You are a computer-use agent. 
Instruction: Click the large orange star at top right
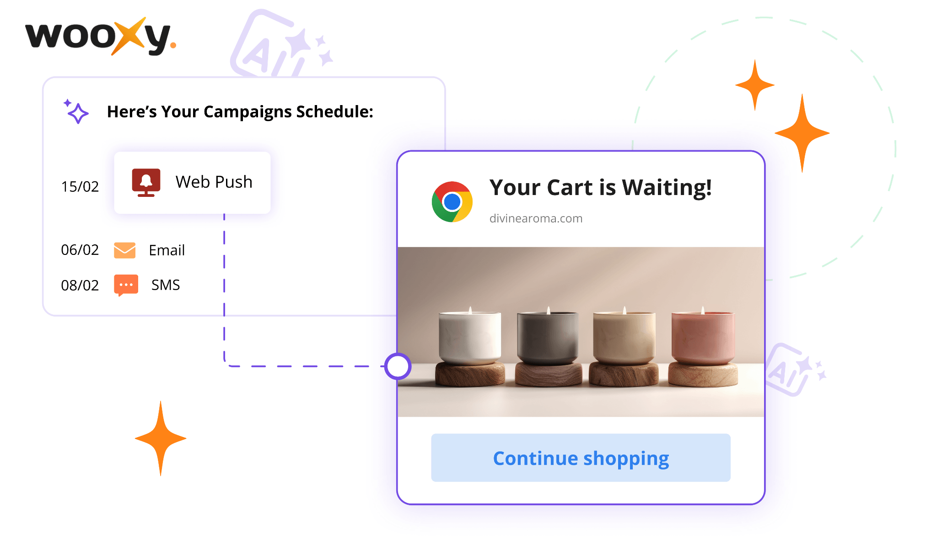802,133
